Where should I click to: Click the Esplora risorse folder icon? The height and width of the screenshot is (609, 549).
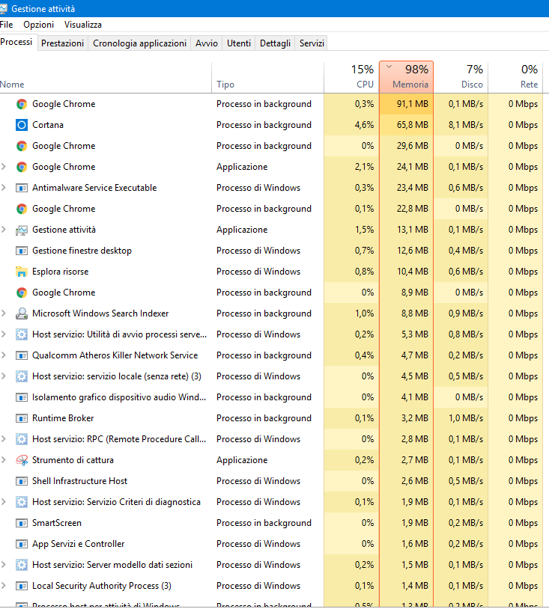[x=22, y=272]
